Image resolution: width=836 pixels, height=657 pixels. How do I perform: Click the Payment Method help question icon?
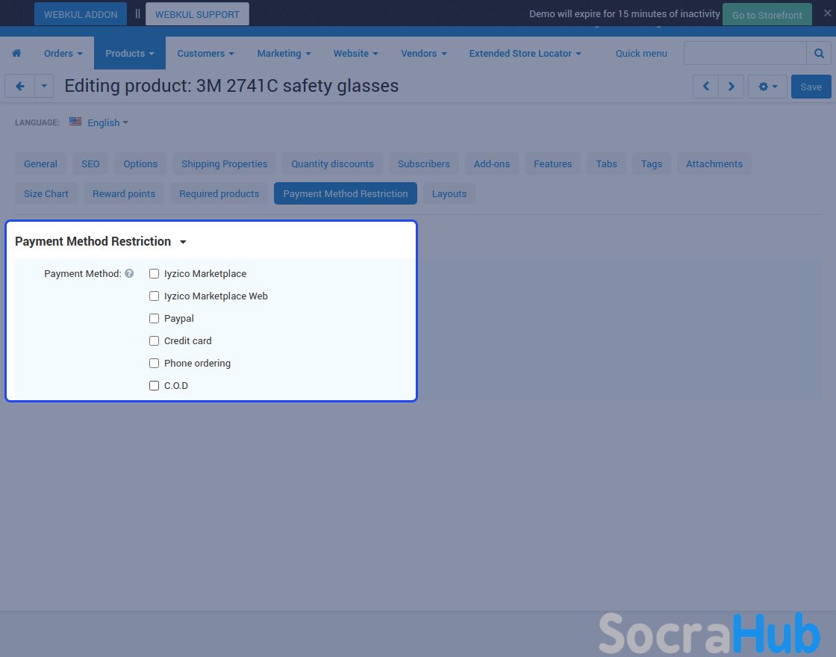coord(129,274)
